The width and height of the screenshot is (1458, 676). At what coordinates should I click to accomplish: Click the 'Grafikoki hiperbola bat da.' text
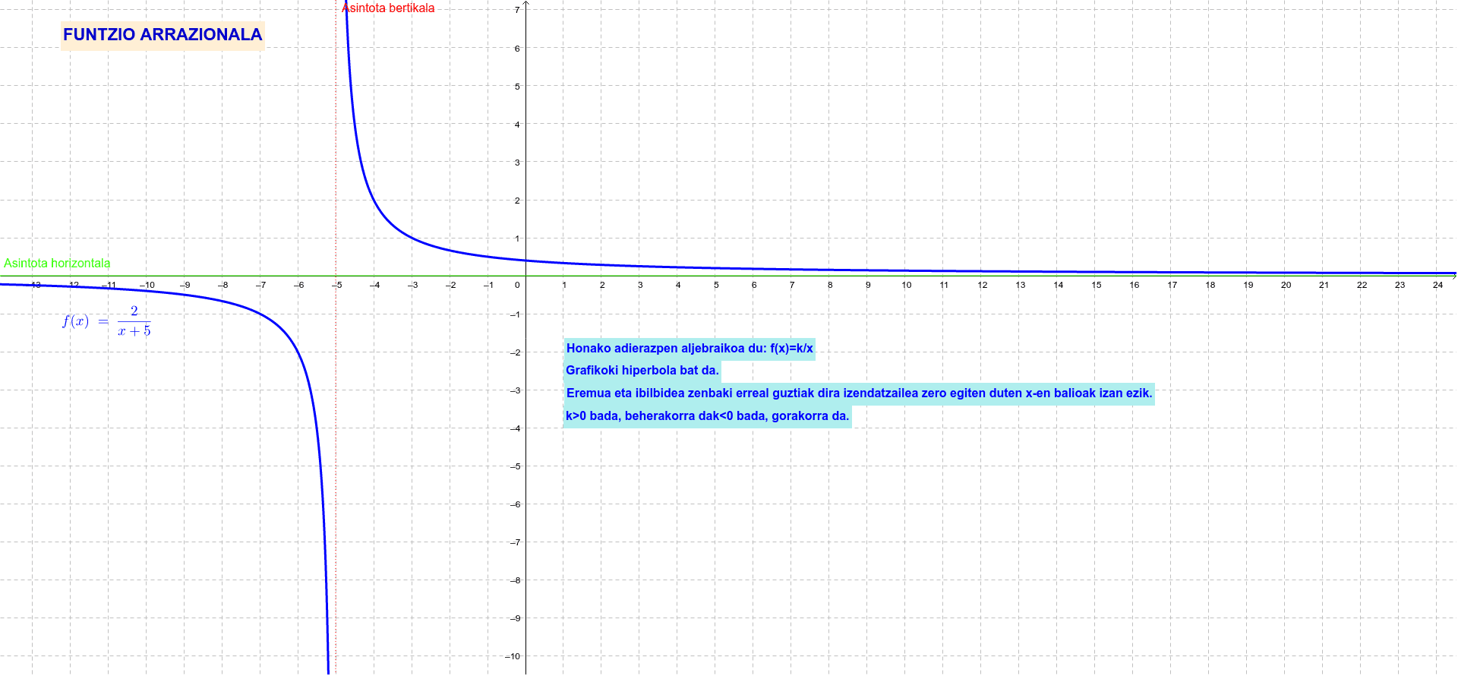(x=642, y=371)
